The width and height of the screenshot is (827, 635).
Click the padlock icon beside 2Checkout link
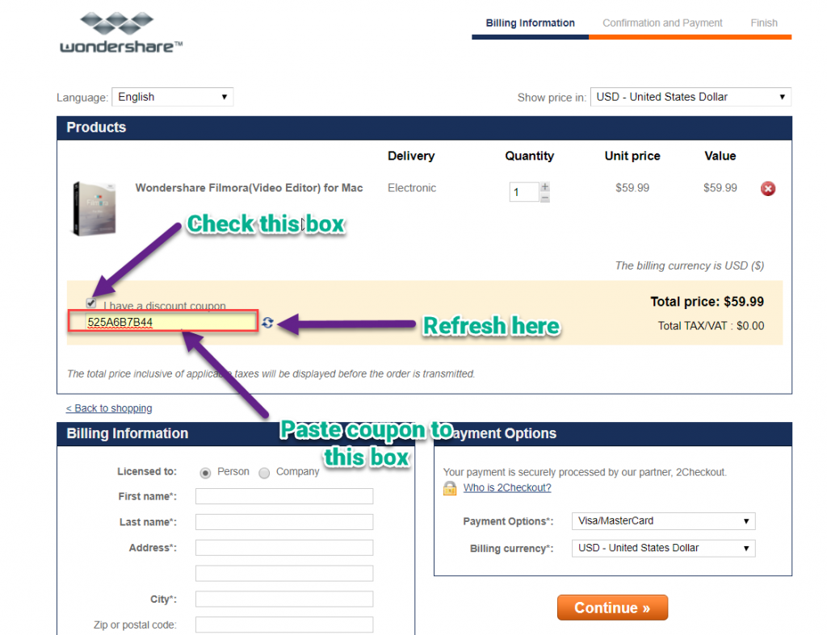[450, 488]
